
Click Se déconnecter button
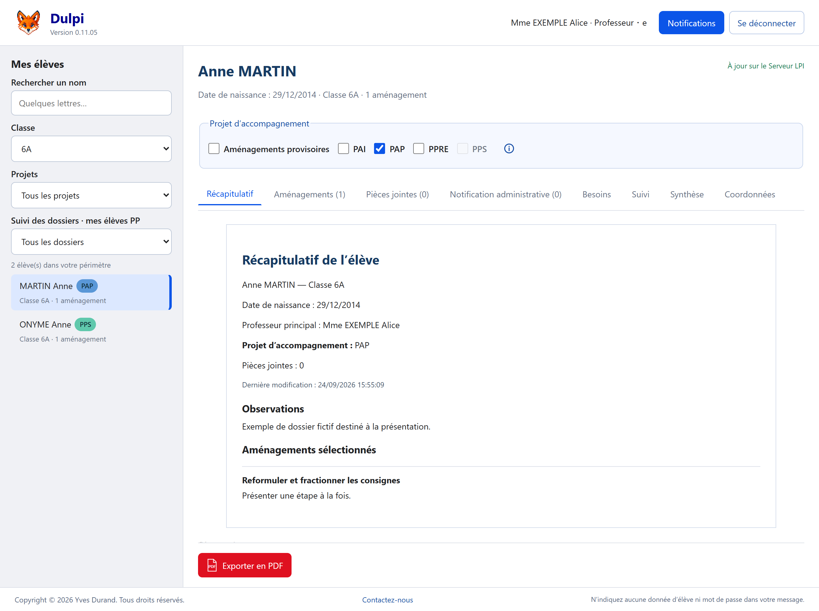(x=766, y=23)
